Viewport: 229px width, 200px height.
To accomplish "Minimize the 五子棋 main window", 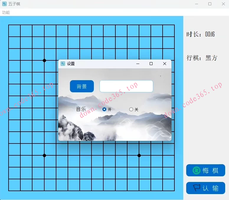I will pyautogui.click(x=197, y=4).
